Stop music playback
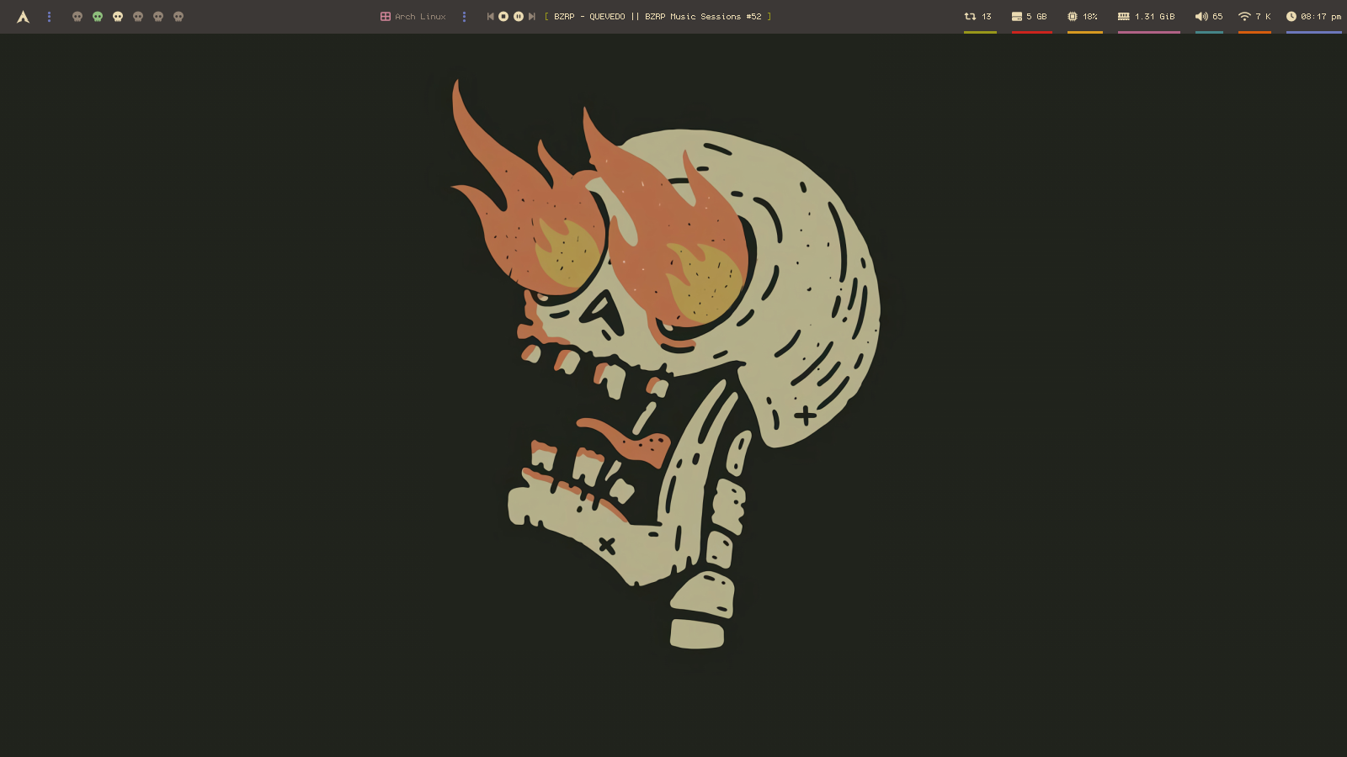Viewport: 1347px width, 757px height. (503, 17)
